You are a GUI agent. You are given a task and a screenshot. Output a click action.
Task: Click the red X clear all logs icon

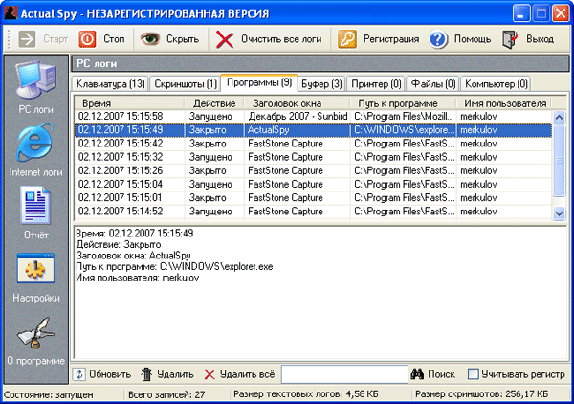coord(225,39)
